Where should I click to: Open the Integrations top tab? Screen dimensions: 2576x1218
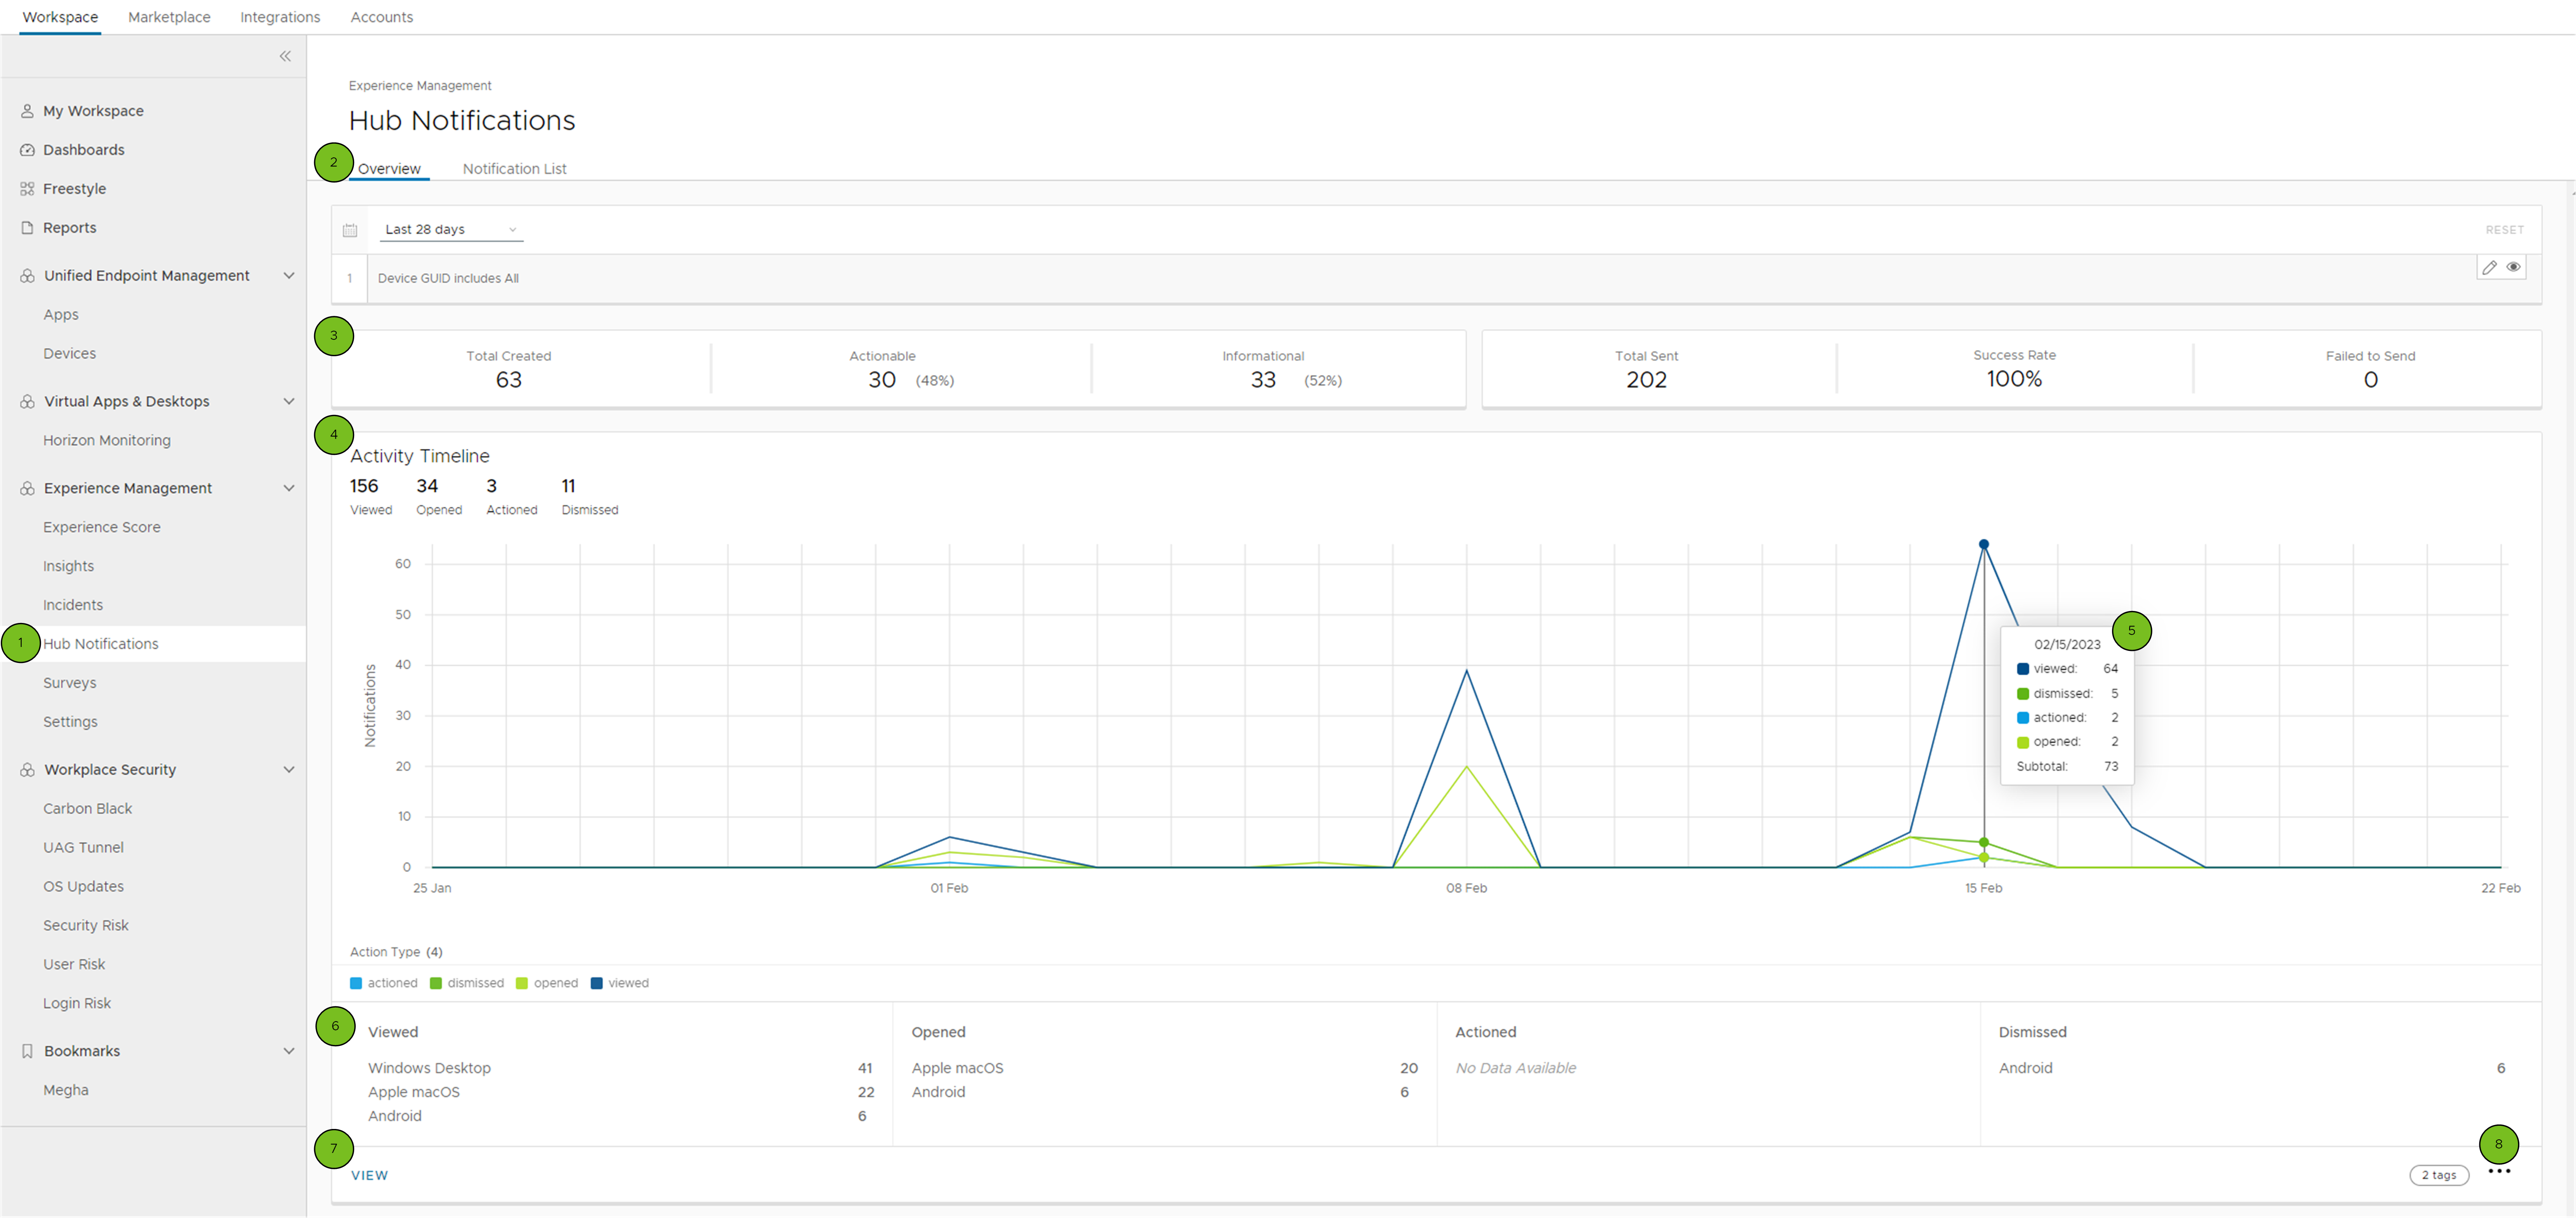[x=280, y=17]
